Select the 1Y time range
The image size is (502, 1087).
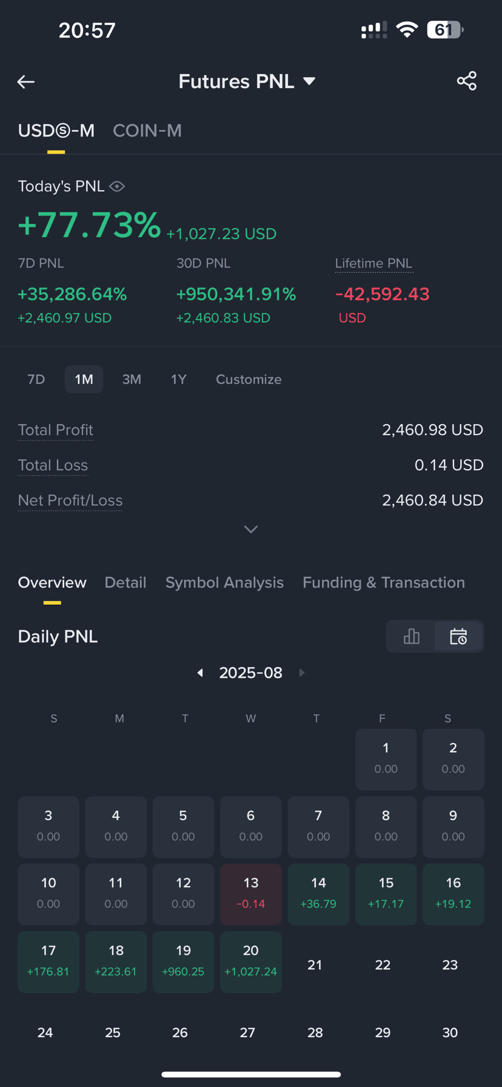[x=178, y=379]
